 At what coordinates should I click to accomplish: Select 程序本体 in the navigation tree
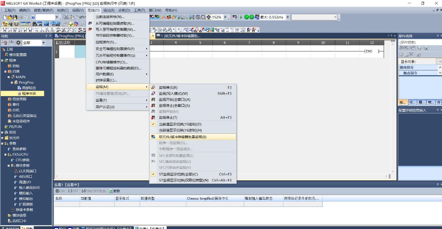pos(28,94)
